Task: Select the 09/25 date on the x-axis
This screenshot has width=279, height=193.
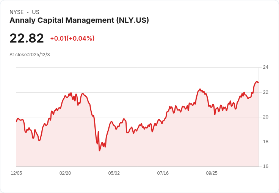Action: (212, 173)
